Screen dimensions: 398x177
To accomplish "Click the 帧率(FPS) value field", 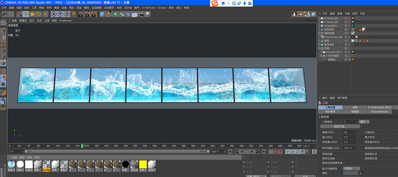I will coord(350,132).
